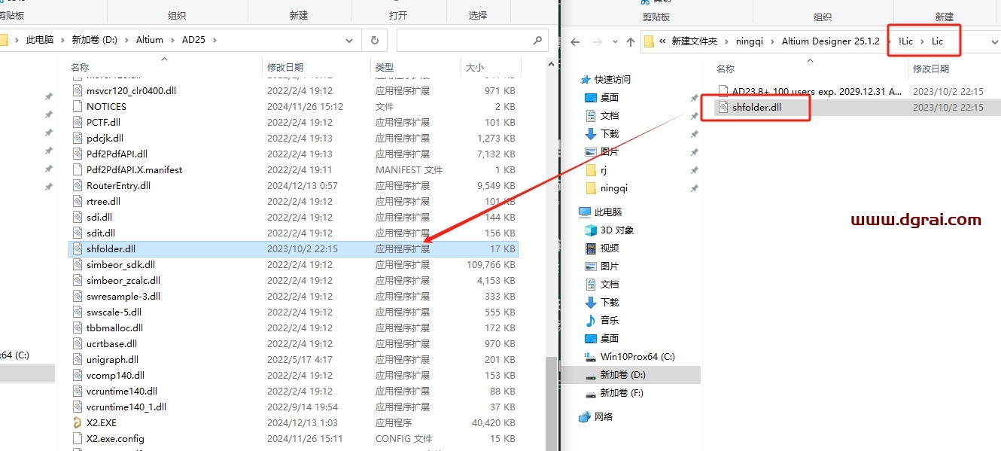This screenshot has width=1001, height=451.
Task: Go forward with the right arrow in Lic window
Action: tap(597, 41)
